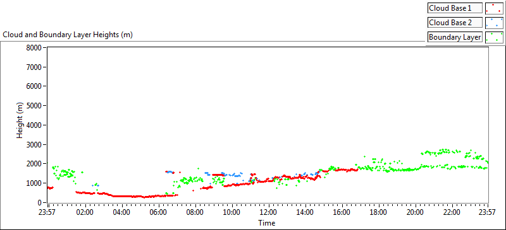This screenshot has height=230, width=506.
Task: Click the 2000 value on height axis
Action: [x=34, y=164]
